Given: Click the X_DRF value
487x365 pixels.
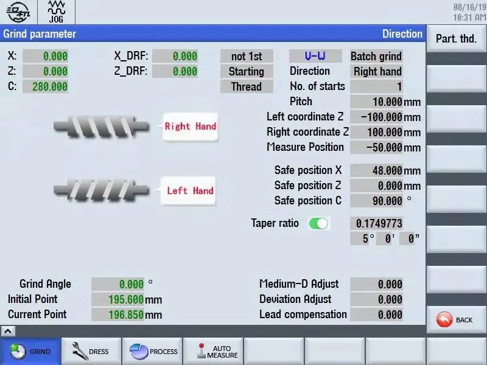Looking at the screenshot, I should click(x=175, y=56).
